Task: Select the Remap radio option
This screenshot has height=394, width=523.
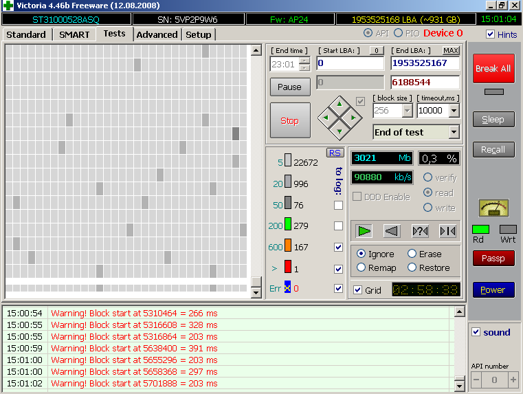Action: coord(361,267)
